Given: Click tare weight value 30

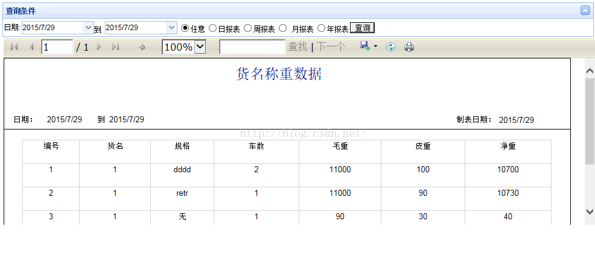Looking at the screenshot, I should 423,217.
